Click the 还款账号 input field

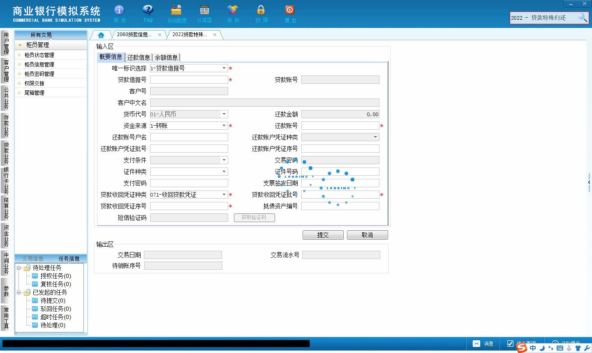click(x=340, y=126)
